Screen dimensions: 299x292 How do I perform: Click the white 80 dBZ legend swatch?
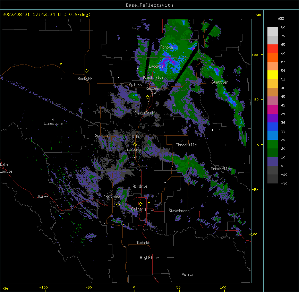(x=273, y=32)
